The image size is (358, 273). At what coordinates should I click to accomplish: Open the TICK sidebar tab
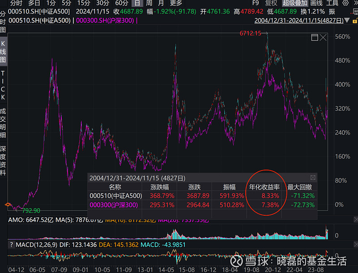[3, 85]
